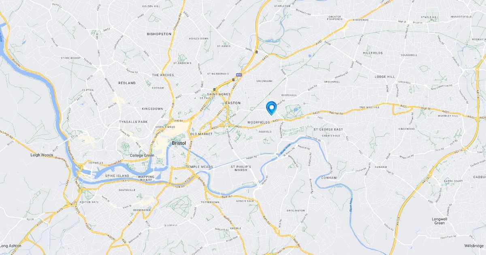Click the Brislington label
486x255 pixels.
coord(296,210)
